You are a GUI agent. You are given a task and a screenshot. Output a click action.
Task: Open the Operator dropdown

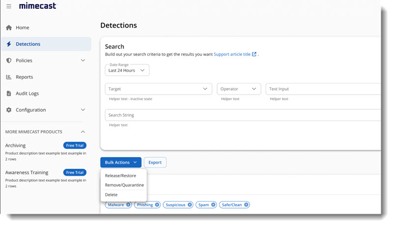coord(239,89)
